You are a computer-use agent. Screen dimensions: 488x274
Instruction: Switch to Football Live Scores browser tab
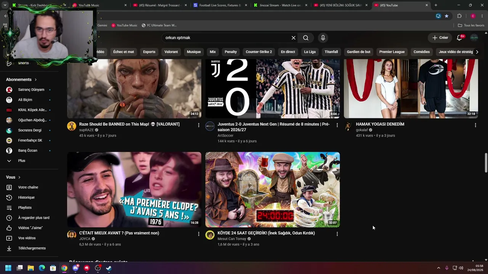(x=220, y=5)
